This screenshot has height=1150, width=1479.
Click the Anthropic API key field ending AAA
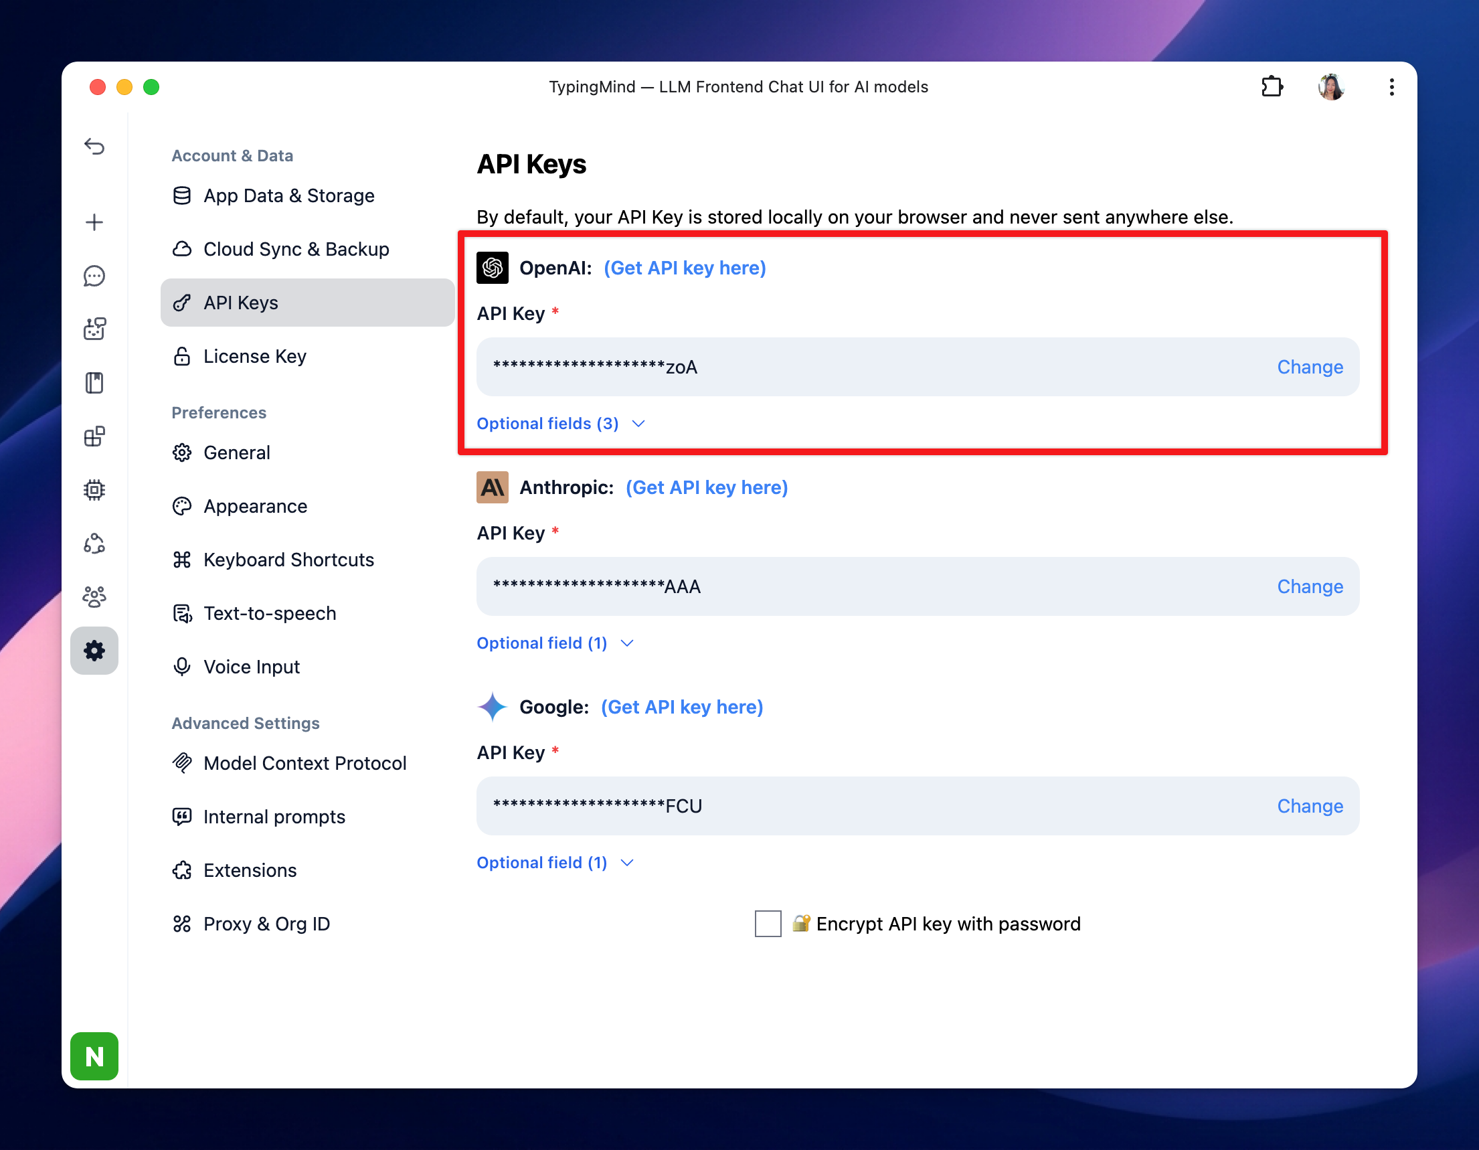(918, 586)
